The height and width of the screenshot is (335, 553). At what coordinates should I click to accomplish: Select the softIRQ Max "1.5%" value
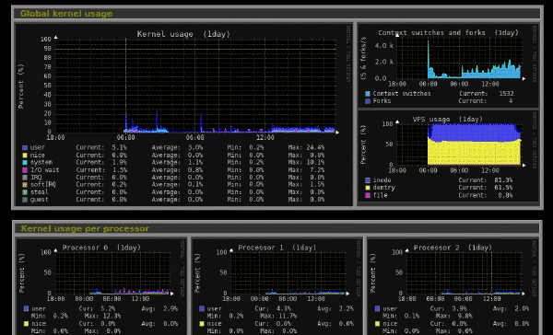tap(317, 185)
